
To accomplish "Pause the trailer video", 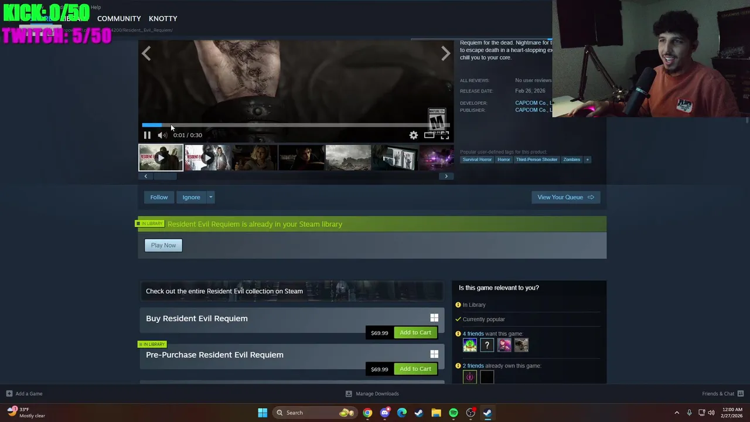I will click(x=147, y=135).
